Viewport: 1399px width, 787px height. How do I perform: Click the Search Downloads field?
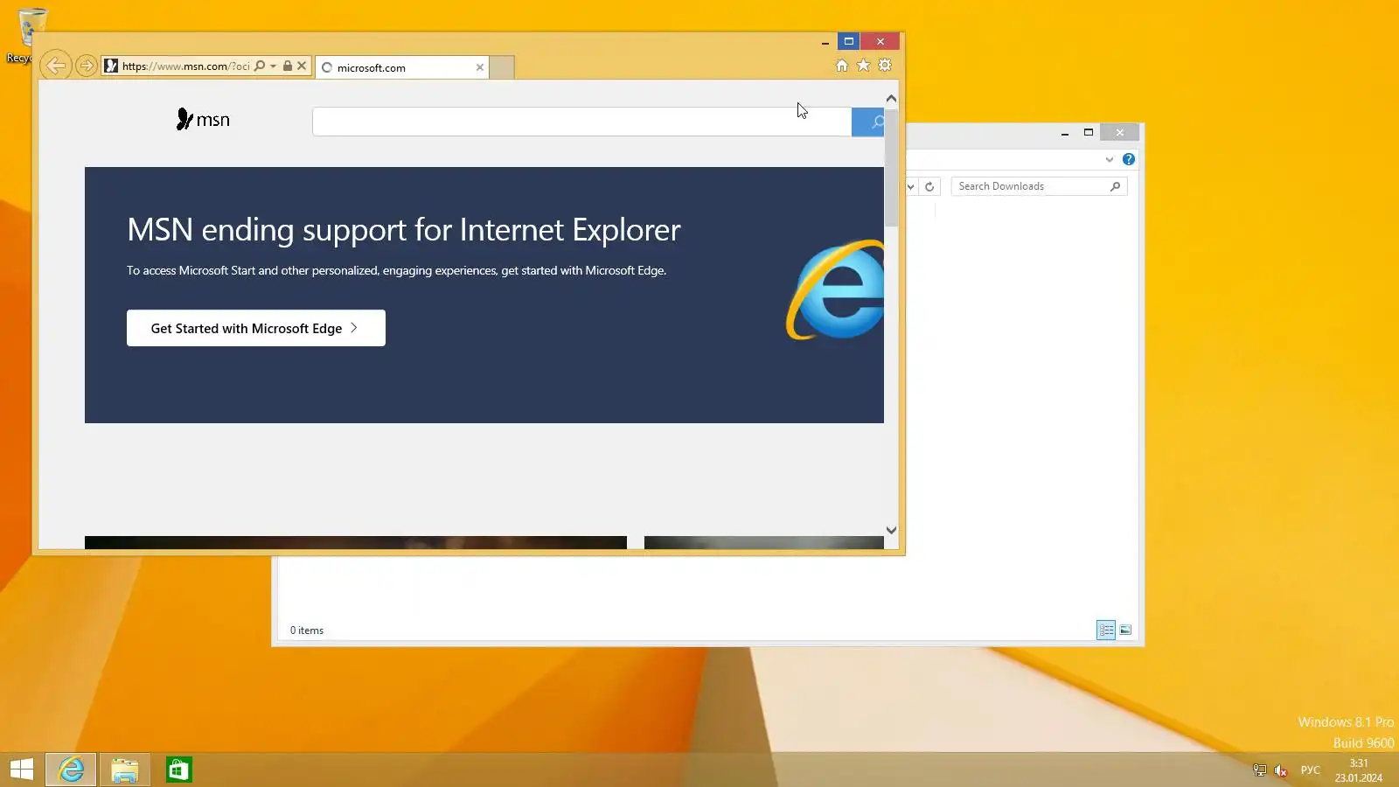(1039, 186)
